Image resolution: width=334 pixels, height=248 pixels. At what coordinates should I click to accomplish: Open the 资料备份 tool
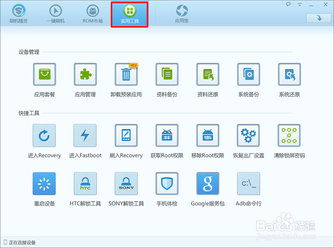click(167, 74)
